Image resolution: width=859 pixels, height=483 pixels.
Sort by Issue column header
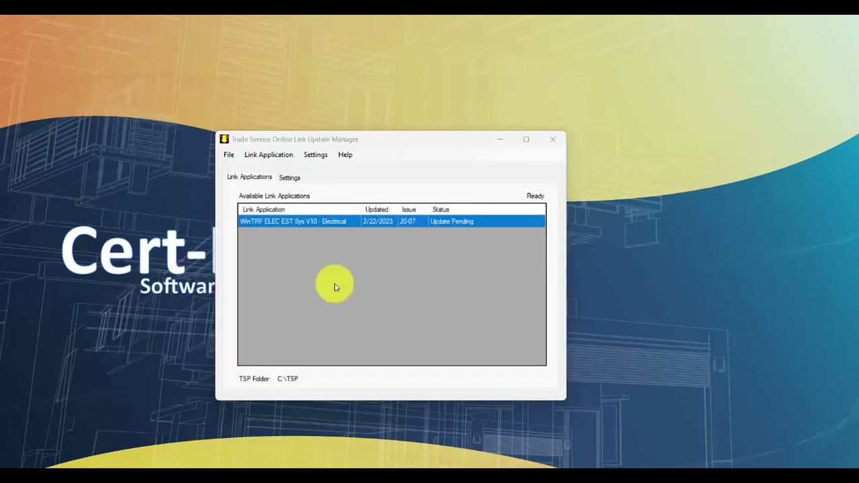[x=413, y=209]
